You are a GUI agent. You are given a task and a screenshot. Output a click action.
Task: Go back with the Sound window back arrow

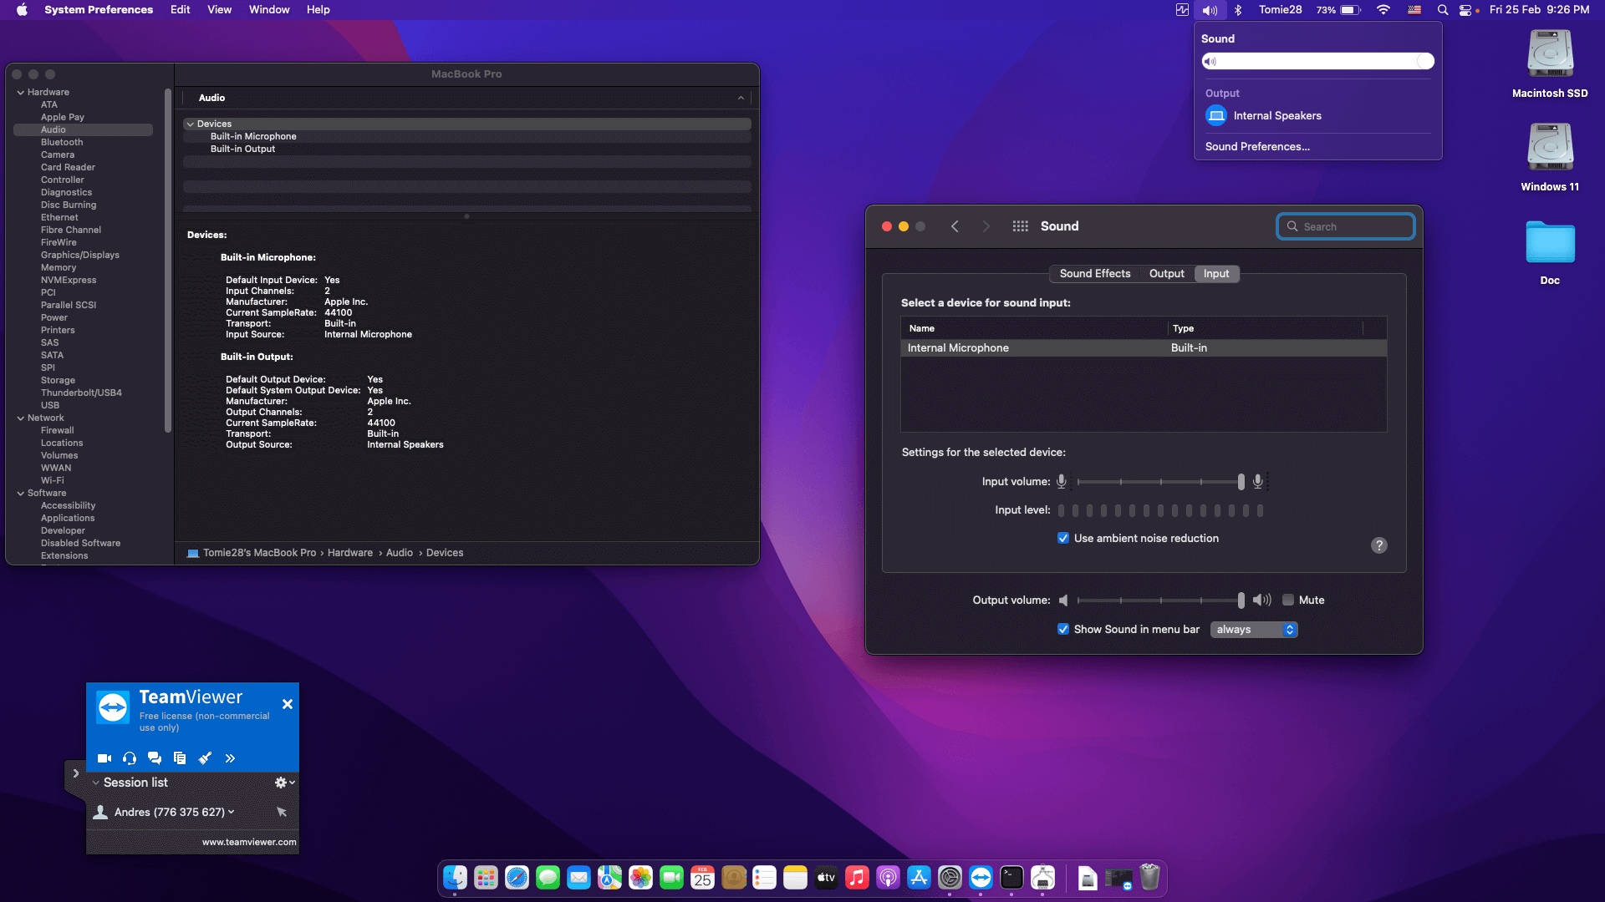(x=955, y=226)
